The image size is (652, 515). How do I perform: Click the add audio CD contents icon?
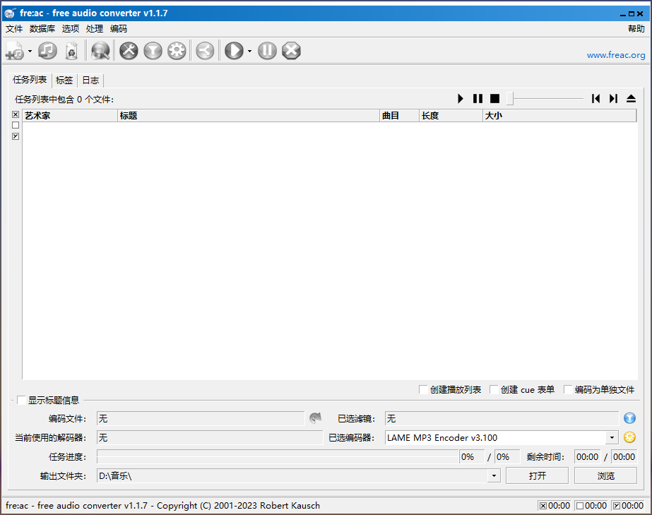click(x=47, y=51)
